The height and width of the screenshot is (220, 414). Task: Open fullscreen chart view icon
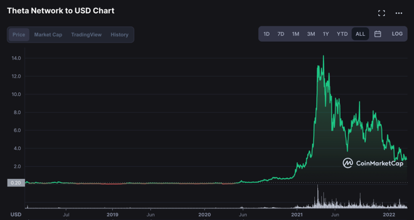click(381, 13)
